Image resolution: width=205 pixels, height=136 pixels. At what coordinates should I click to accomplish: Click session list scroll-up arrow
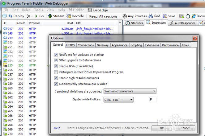(x=120, y=23)
